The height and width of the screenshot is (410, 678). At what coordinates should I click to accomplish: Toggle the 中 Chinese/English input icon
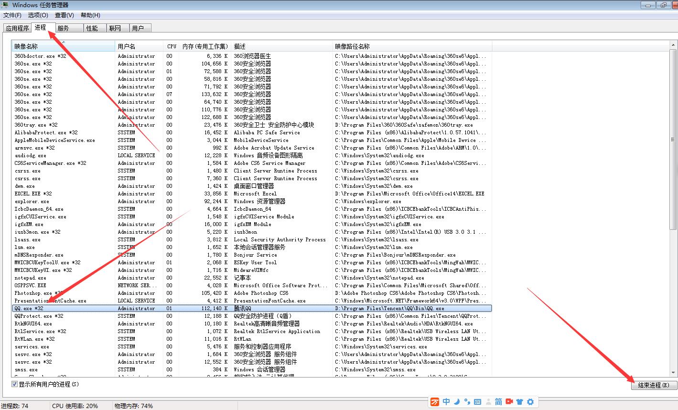[x=446, y=402]
